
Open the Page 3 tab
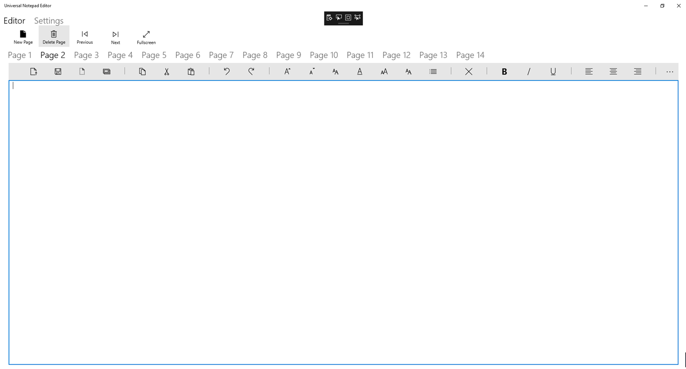pyautogui.click(x=86, y=55)
